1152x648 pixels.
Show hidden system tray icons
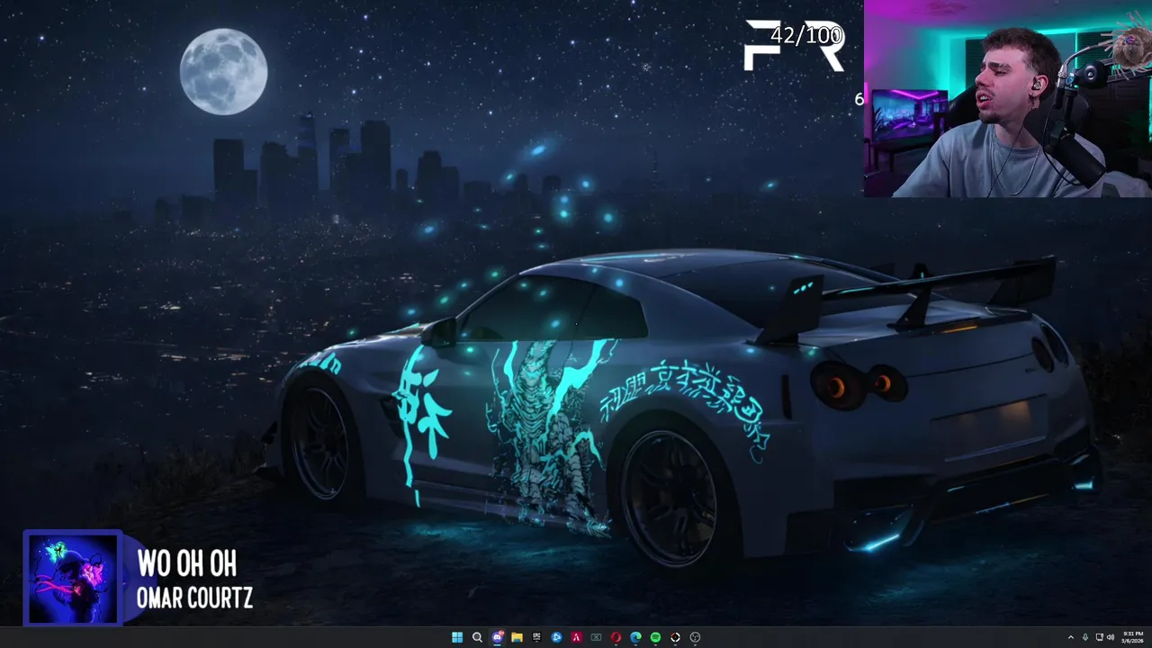tap(1070, 637)
